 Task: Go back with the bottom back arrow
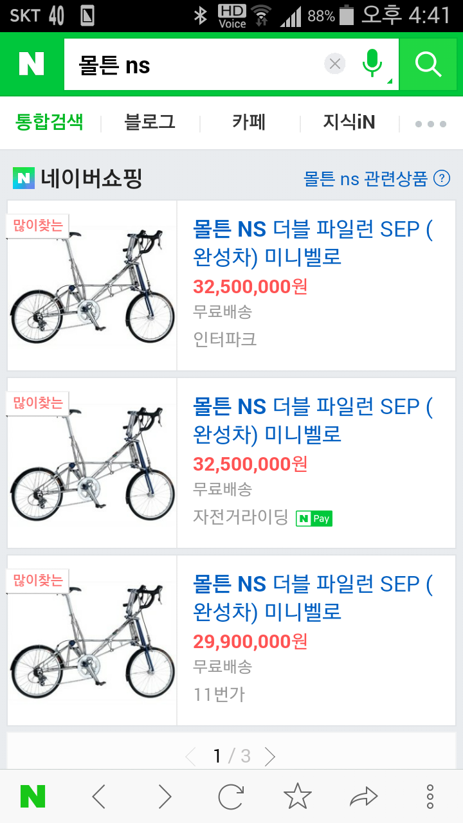(x=99, y=797)
